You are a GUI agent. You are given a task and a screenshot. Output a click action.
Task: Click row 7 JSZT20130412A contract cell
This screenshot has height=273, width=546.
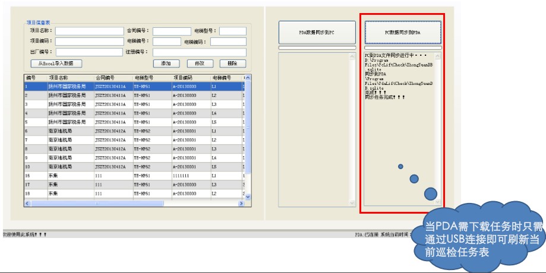click(x=113, y=140)
